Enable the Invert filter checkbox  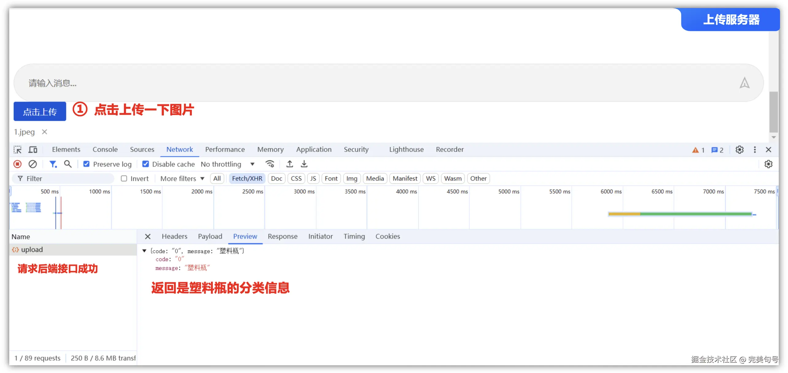[x=124, y=179]
